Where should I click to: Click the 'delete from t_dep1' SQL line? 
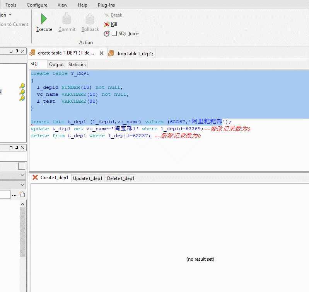116,136
